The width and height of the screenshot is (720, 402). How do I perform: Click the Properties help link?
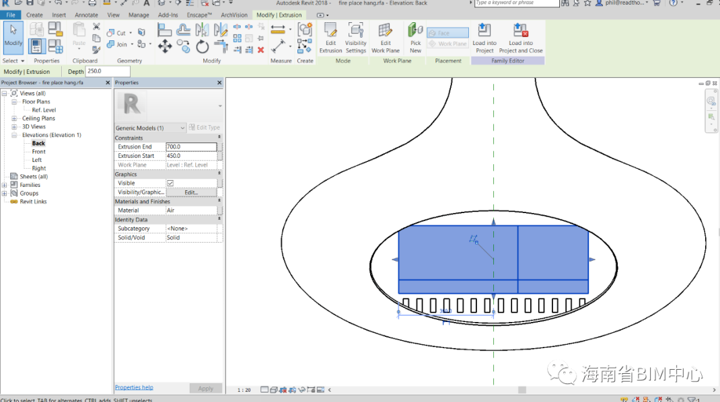[x=134, y=387]
